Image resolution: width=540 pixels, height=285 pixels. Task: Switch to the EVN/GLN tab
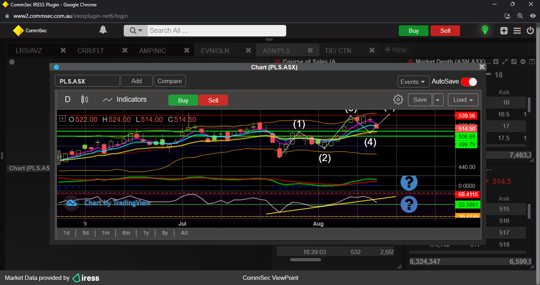tap(215, 51)
